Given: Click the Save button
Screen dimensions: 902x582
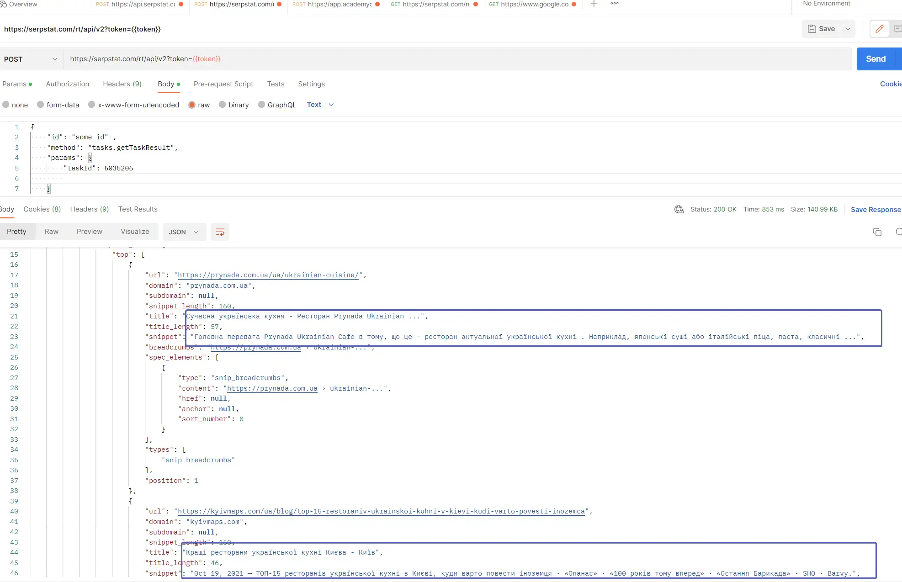Looking at the screenshot, I should [x=821, y=29].
